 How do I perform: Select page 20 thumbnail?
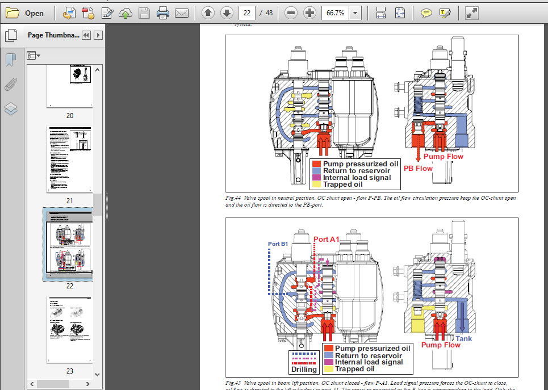[69, 86]
